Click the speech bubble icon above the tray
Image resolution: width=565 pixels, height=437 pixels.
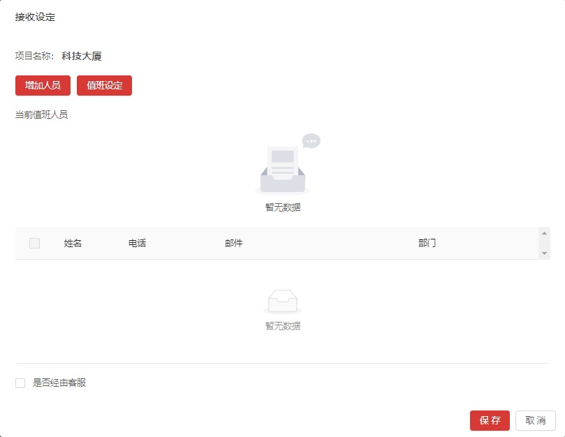(x=311, y=141)
